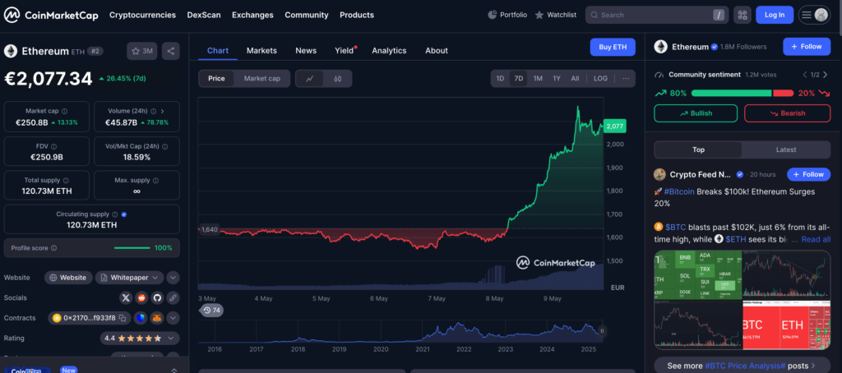
Task: Open Ethereum X (Twitter) social link
Action: pos(126,297)
